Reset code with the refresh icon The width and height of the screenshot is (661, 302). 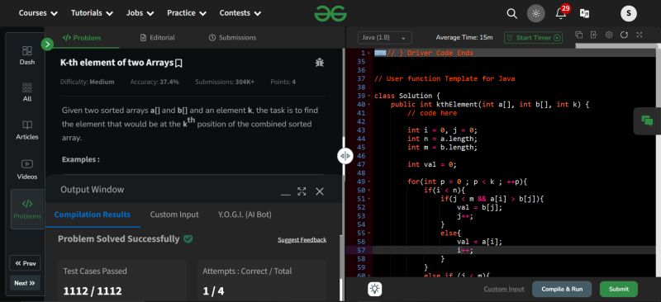click(x=625, y=35)
